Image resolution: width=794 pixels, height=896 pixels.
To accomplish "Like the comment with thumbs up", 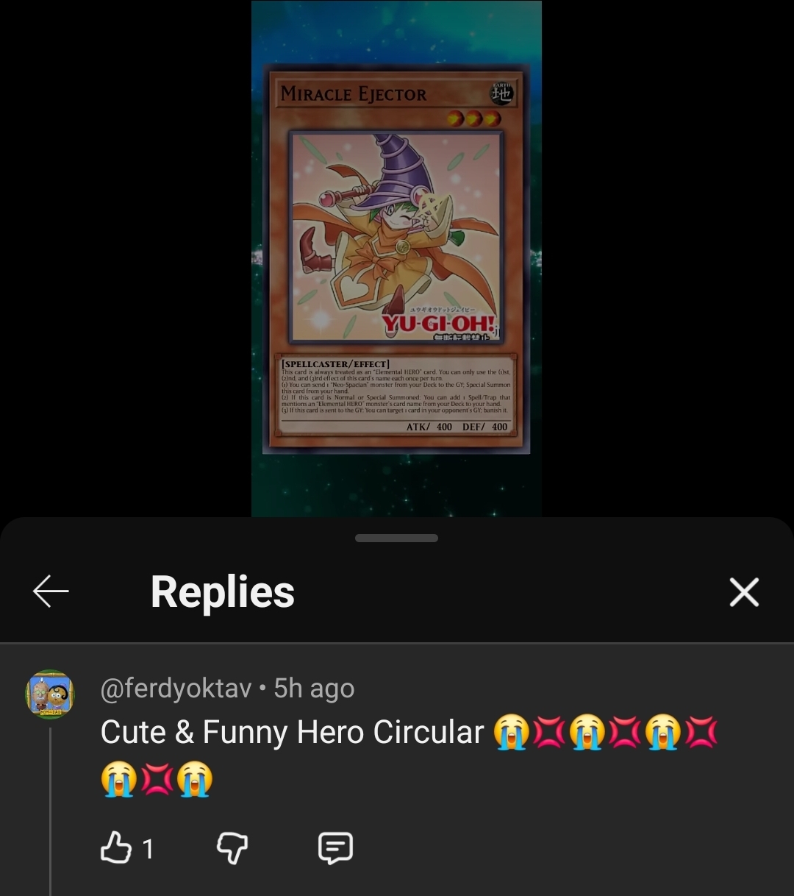I will pyautogui.click(x=115, y=847).
